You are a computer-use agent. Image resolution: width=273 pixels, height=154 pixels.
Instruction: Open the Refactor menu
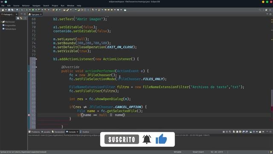click(x=26, y=6)
